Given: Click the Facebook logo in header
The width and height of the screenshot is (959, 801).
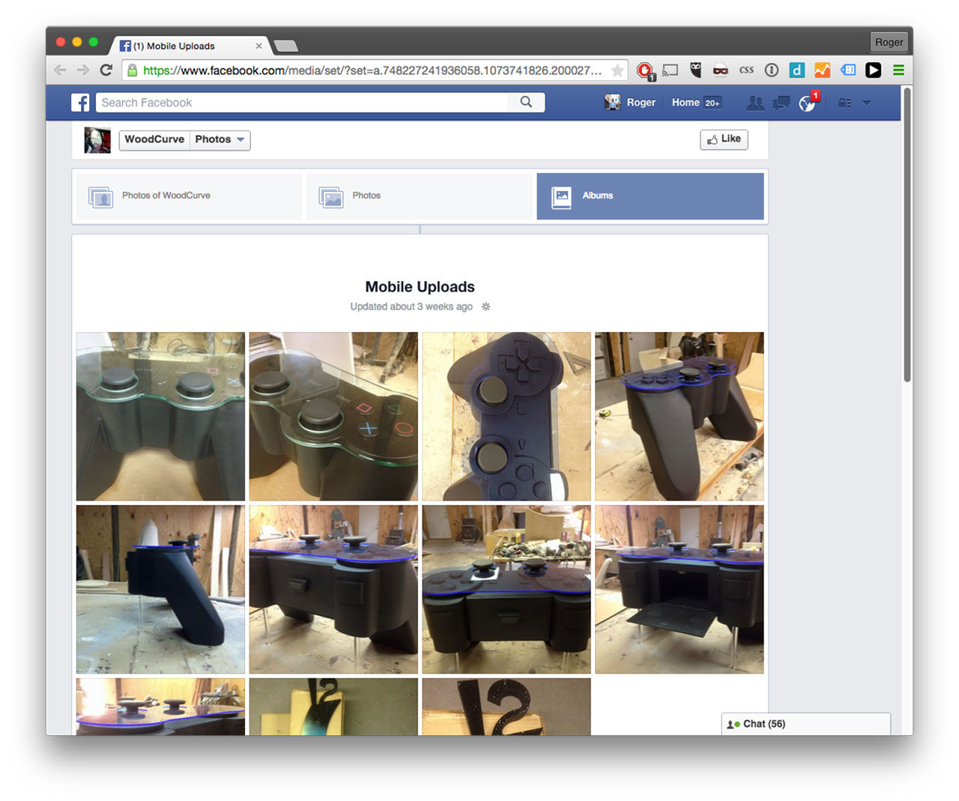Looking at the screenshot, I should click(x=80, y=103).
